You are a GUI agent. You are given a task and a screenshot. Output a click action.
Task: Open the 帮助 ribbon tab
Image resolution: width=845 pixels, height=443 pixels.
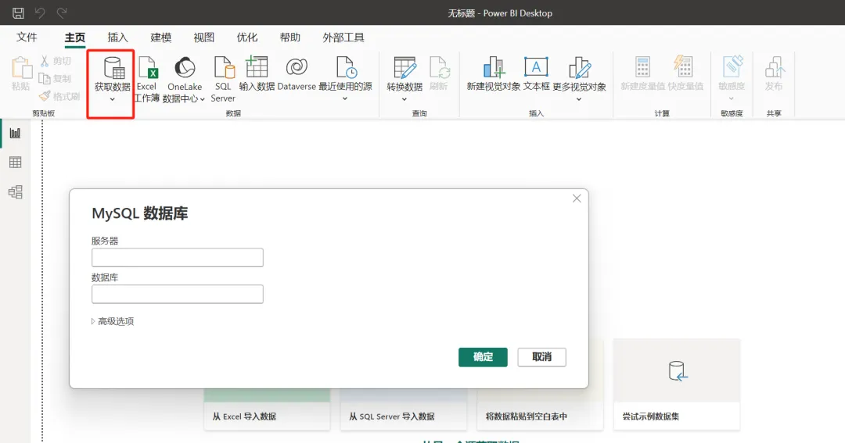[x=290, y=38]
